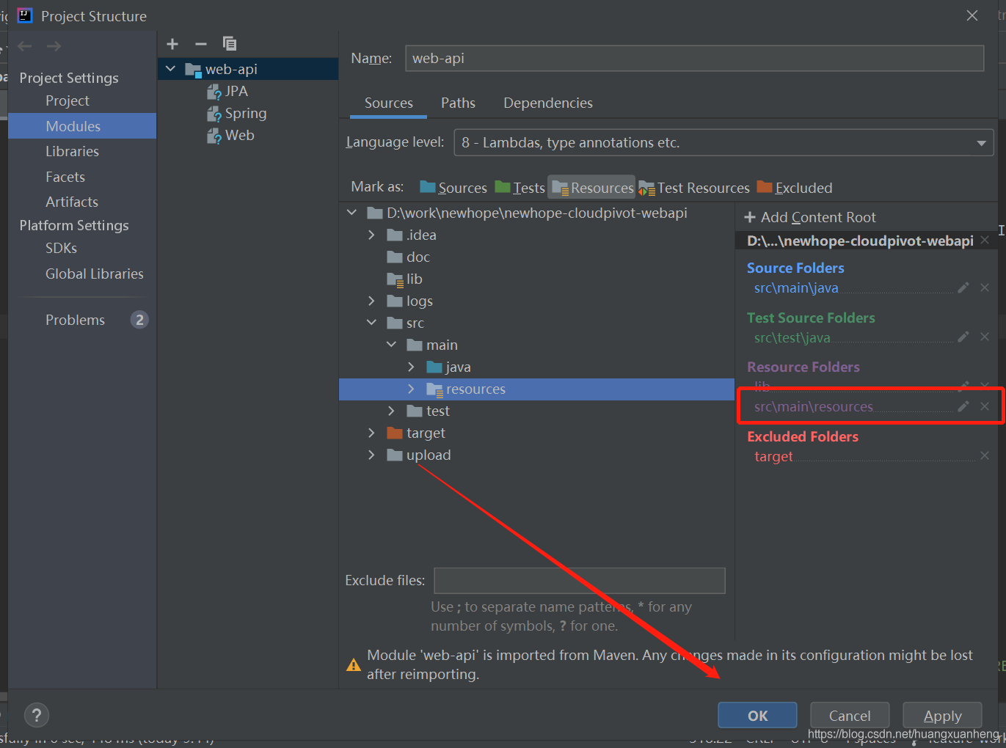The width and height of the screenshot is (1006, 748).
Task: Select the Spring facet
Action: pyautogui.click(x=236, y=113)
